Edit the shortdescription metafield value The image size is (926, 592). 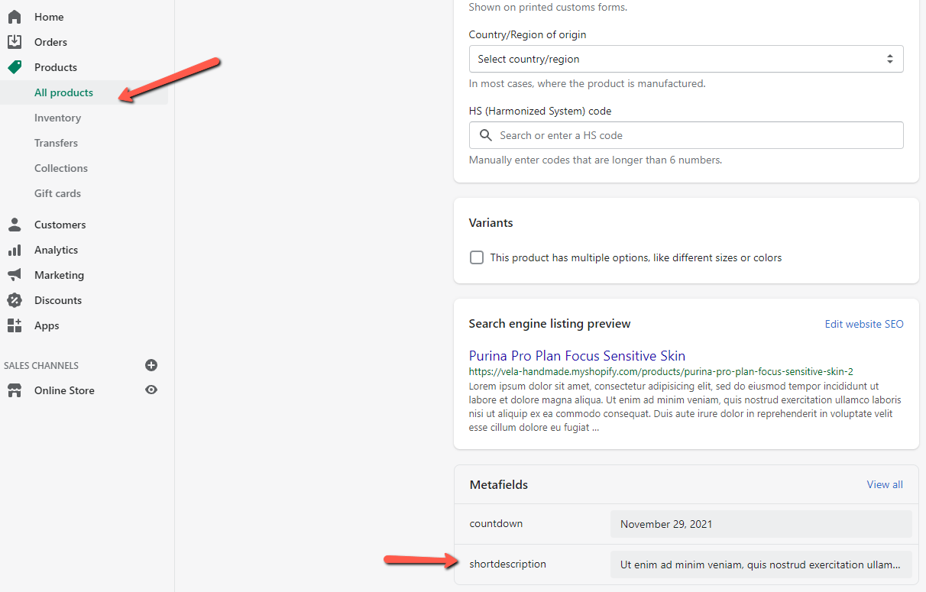[760, 565]
